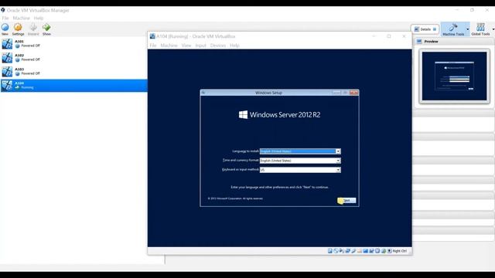Click "Powered Off" text under A103
Screen dimensions: 495x278
30,73
